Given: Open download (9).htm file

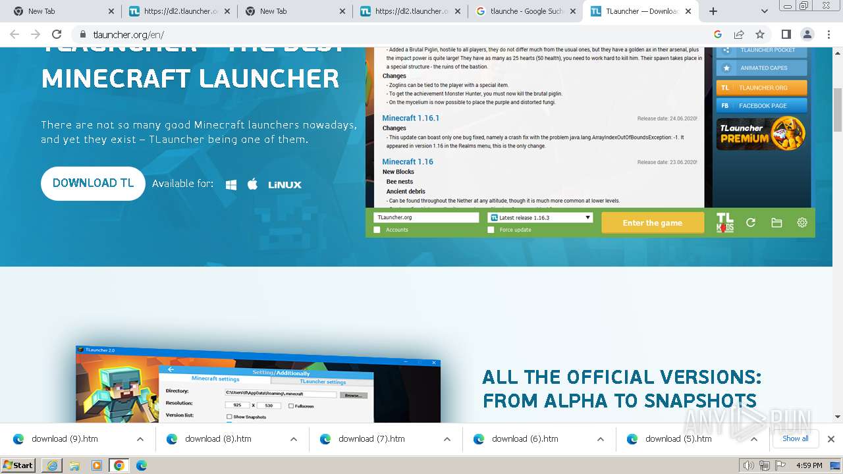Looking at the screenshot, I should coord(65,439).
